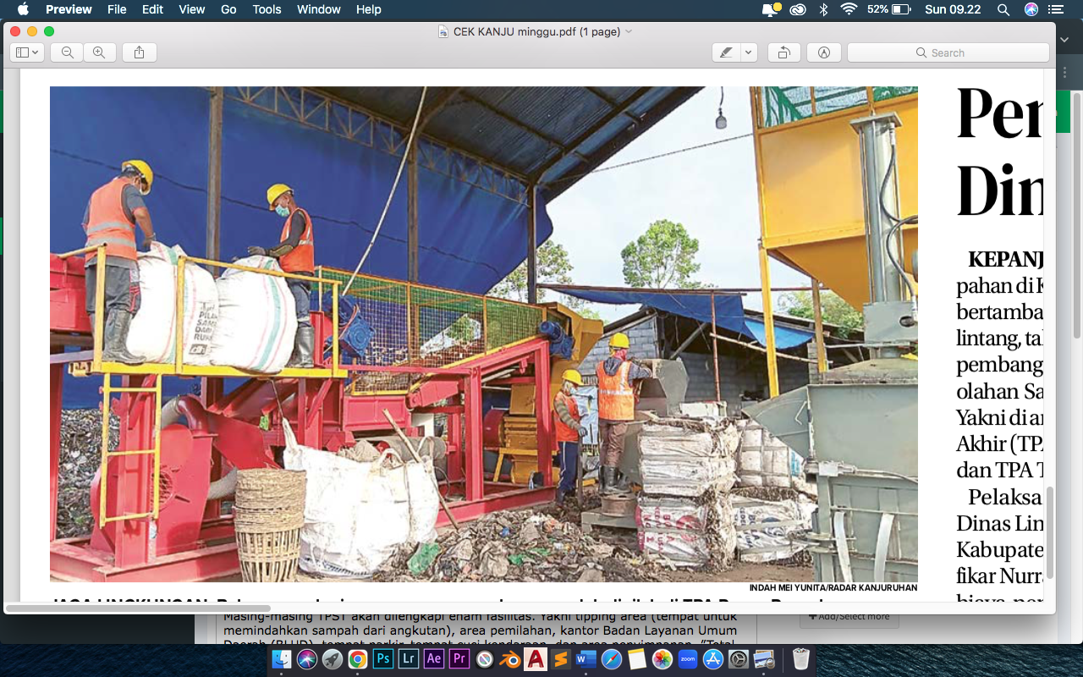
Task: Launch Photoshop from the dock
Action: pos(383,659)
